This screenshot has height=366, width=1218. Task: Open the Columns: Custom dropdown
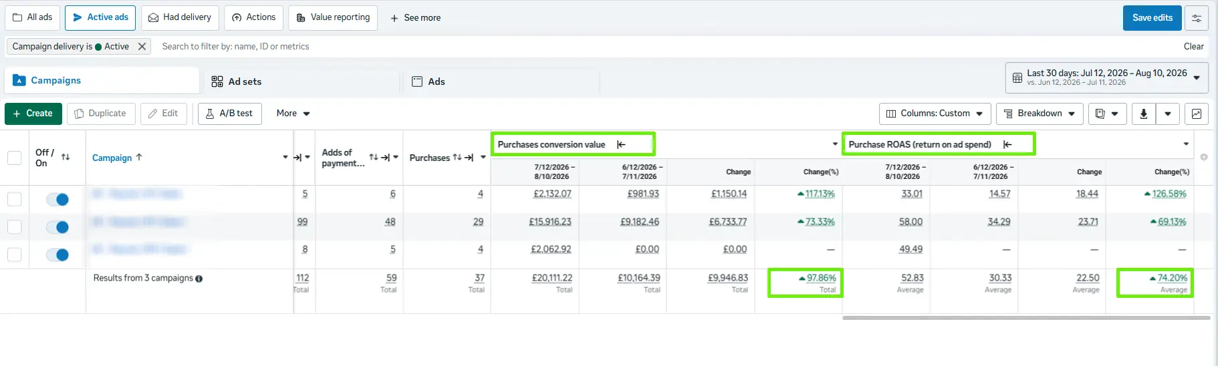coord(935,114)
